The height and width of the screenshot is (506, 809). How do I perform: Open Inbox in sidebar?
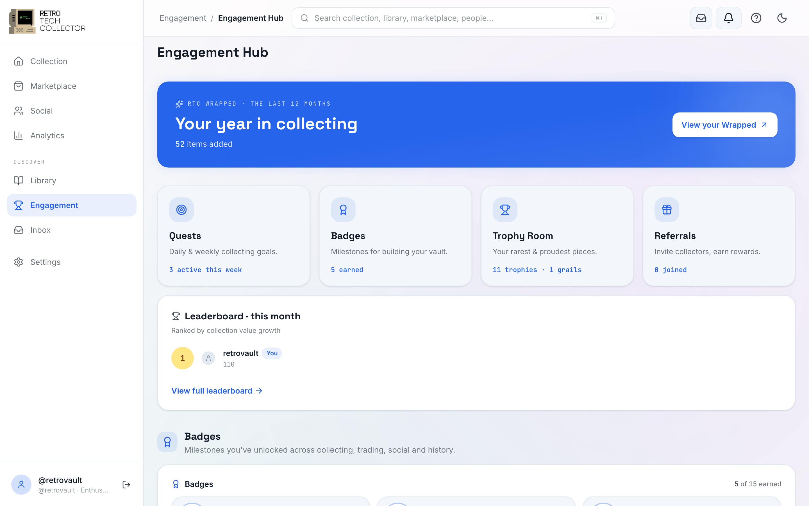(72, 230)
